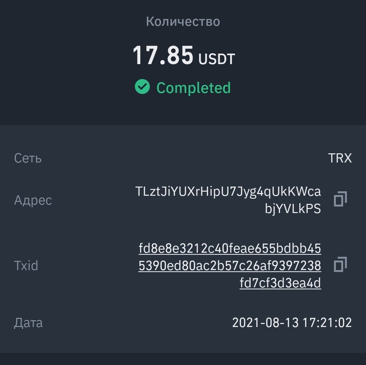
Task: Select the 17.85 amount value
Action: tap(163, 56)
